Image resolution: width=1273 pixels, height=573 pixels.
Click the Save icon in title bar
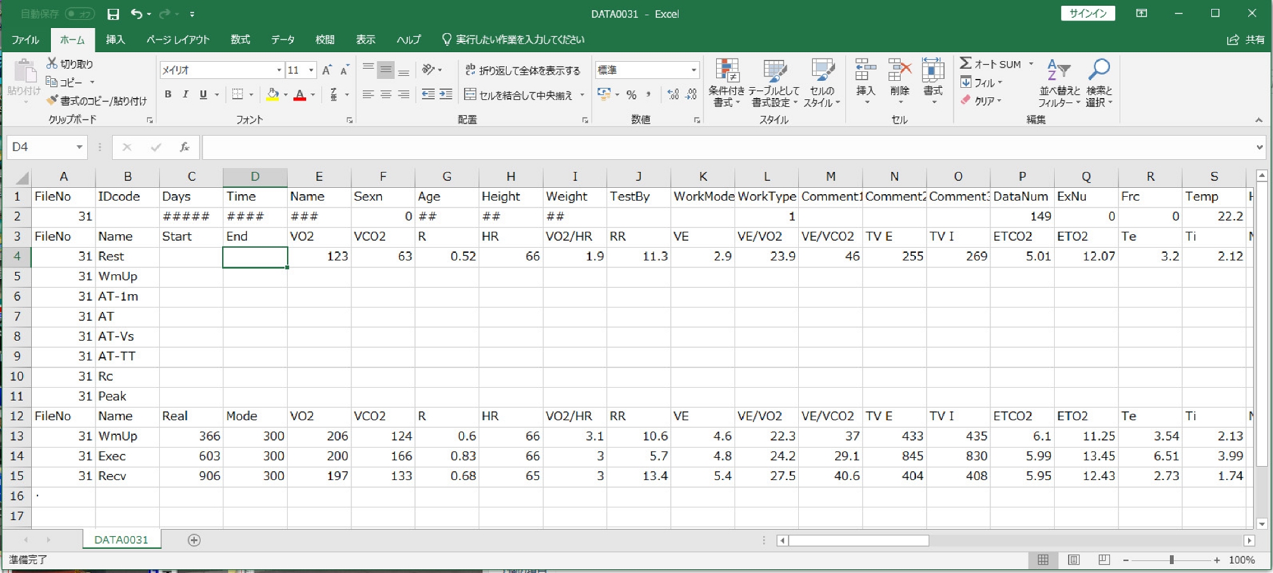click(x=113, y=14)
